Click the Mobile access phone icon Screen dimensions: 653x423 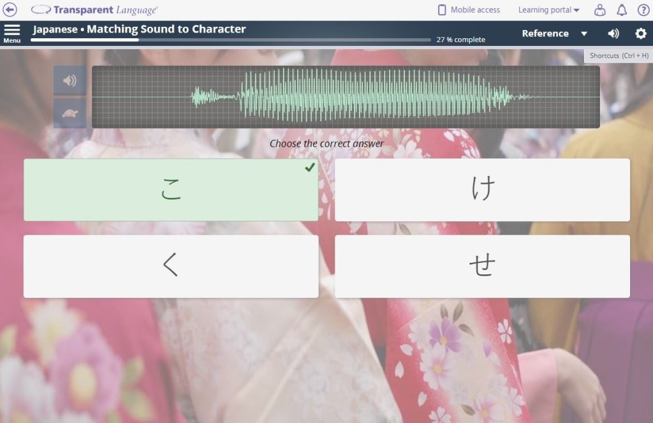pos(442,10)
